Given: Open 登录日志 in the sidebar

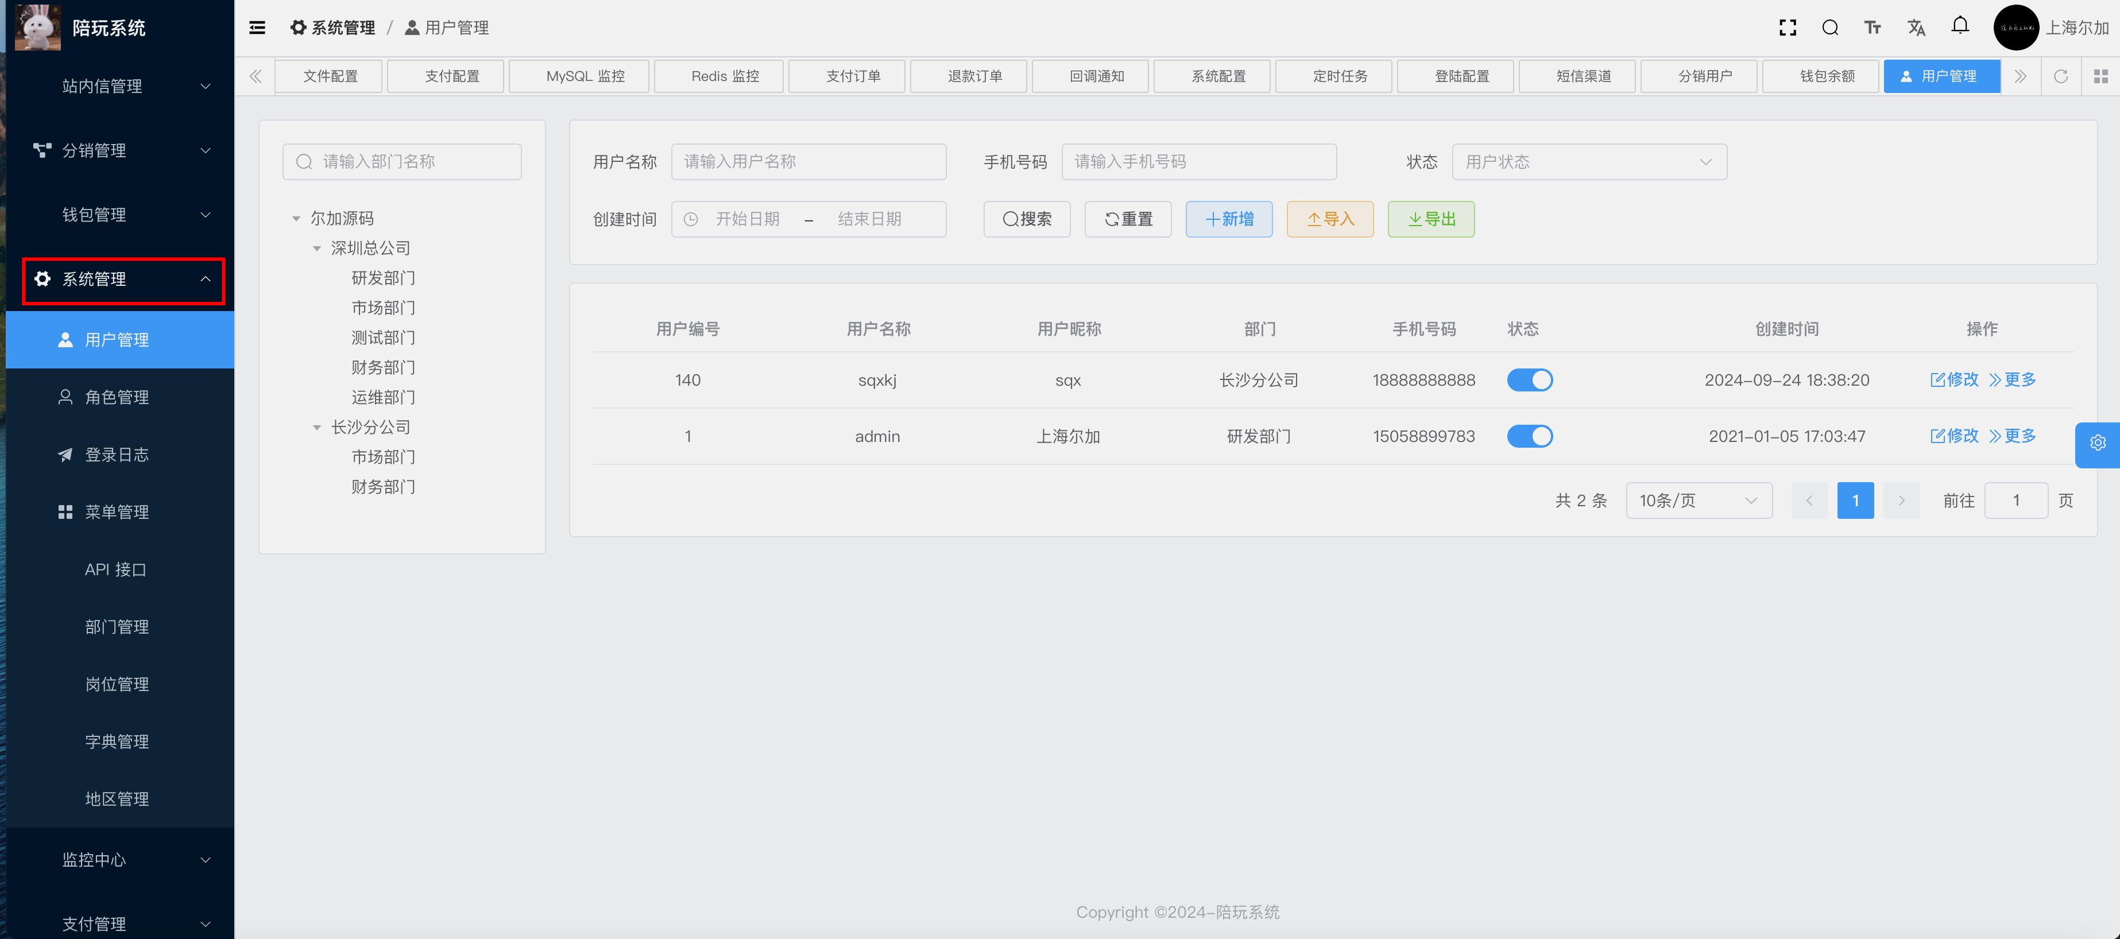Looking at the screenshot, I should [120, 455].
